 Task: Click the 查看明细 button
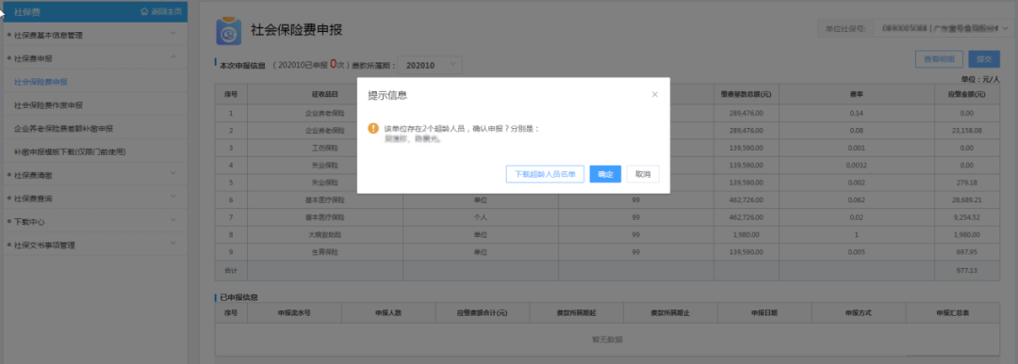pyautogui.click(x=939, y=59)
